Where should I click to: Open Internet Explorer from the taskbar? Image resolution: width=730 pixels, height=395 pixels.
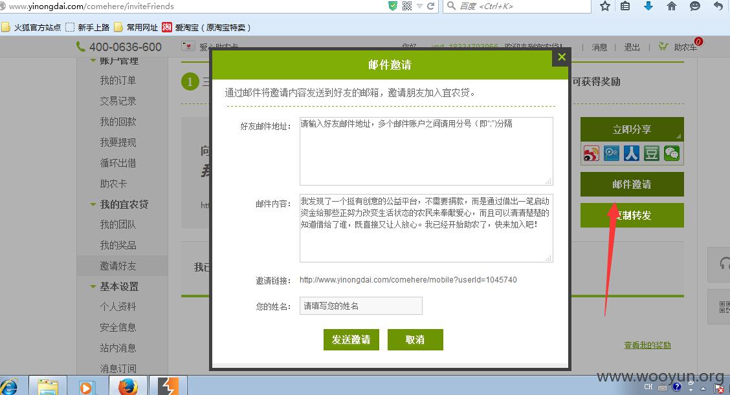8,387
